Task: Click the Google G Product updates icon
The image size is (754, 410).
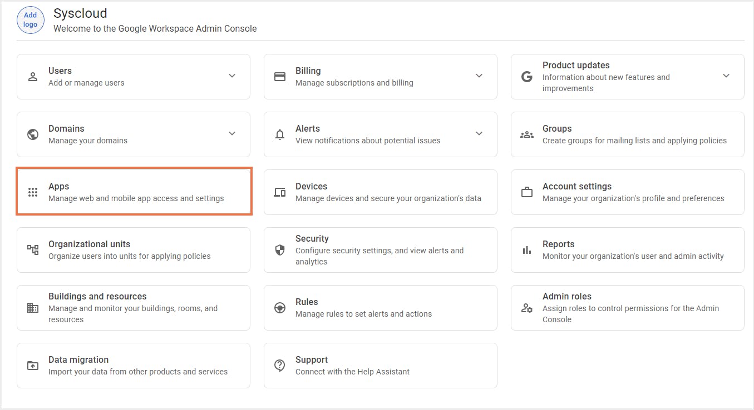Action: 527,77
